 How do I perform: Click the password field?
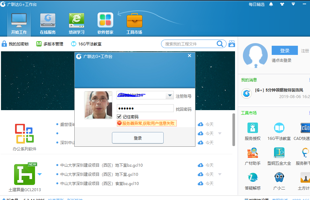(x=145, y=108)
